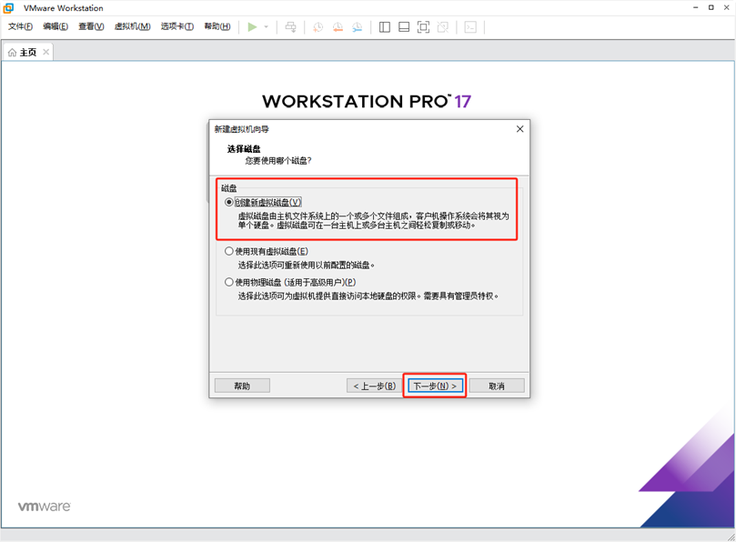Switch to the 主页 tab
The image size is (736, 542).
click(x=28, y=52)
